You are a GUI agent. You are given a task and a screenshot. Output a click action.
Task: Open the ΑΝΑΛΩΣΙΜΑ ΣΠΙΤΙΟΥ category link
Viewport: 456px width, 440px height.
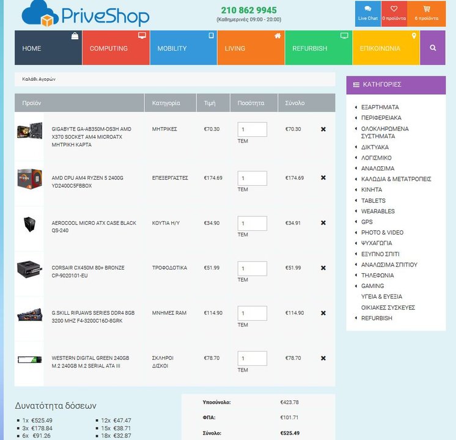(389, 265)
